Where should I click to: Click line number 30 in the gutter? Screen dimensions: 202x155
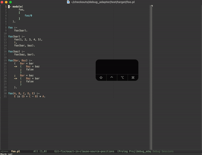click(x=5, y=93)
